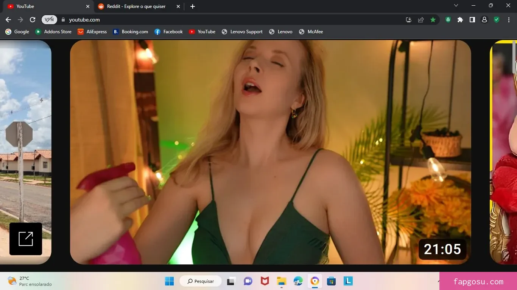
Task: Open Task View on the taskbar
Action: pos(231,281)
